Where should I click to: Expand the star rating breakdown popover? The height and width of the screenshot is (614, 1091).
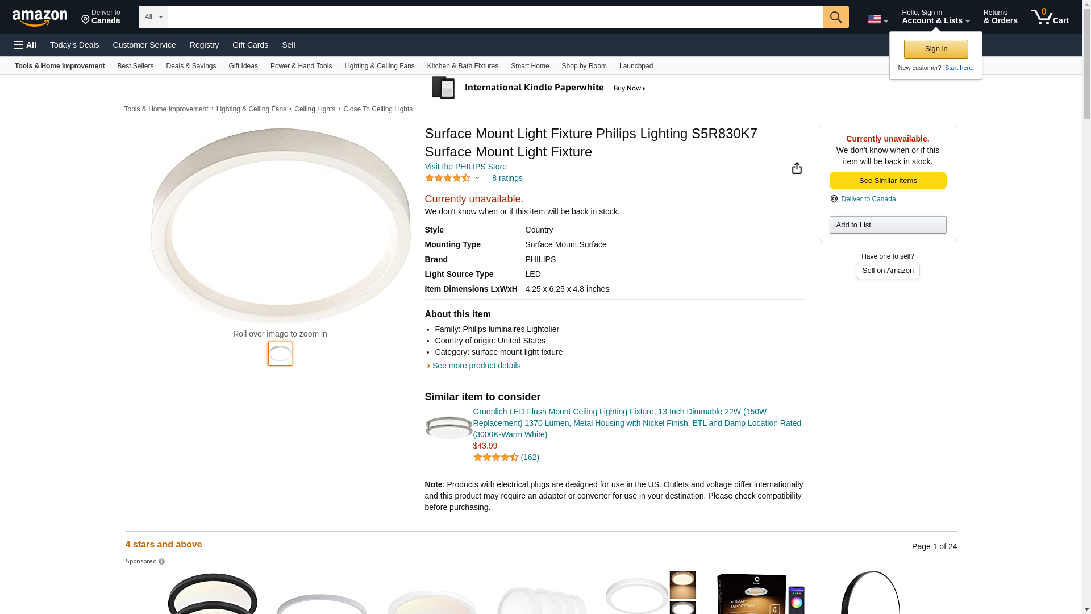477,178
